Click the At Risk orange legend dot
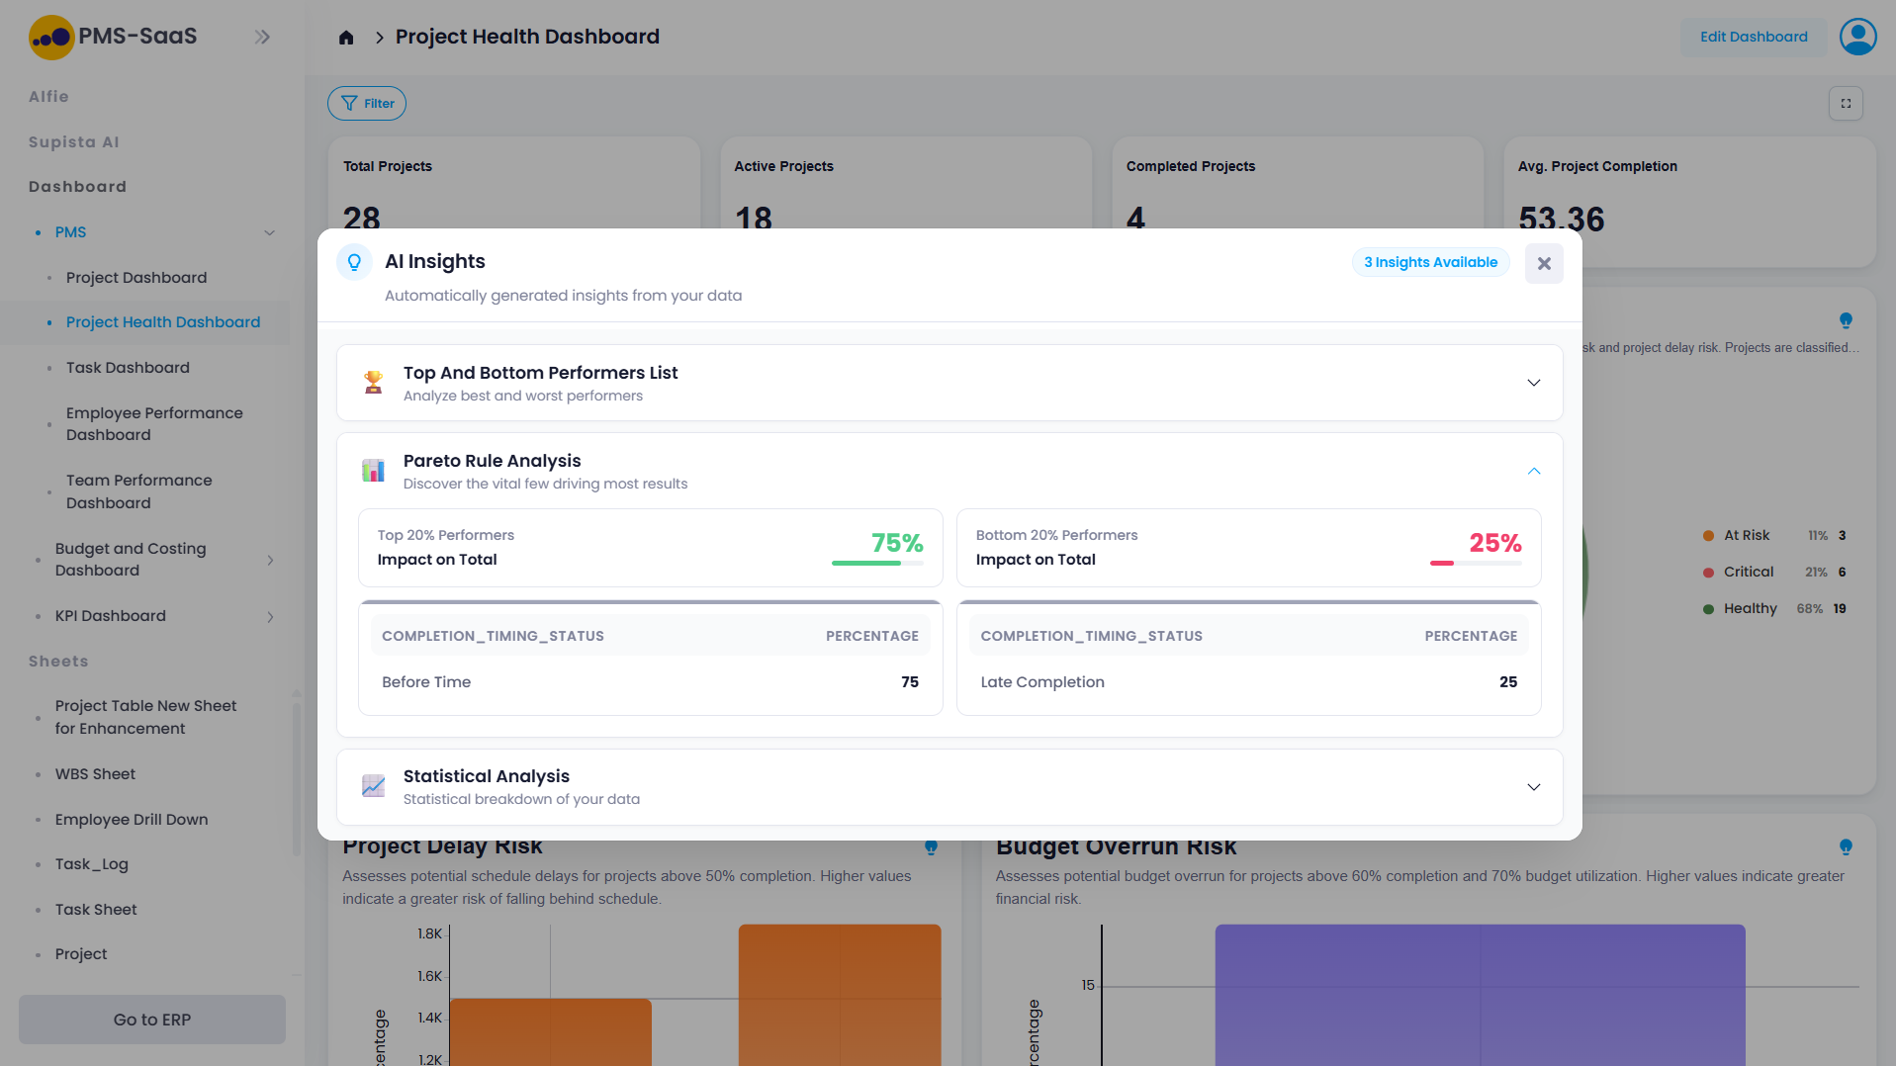 (x=1708, y=536)
